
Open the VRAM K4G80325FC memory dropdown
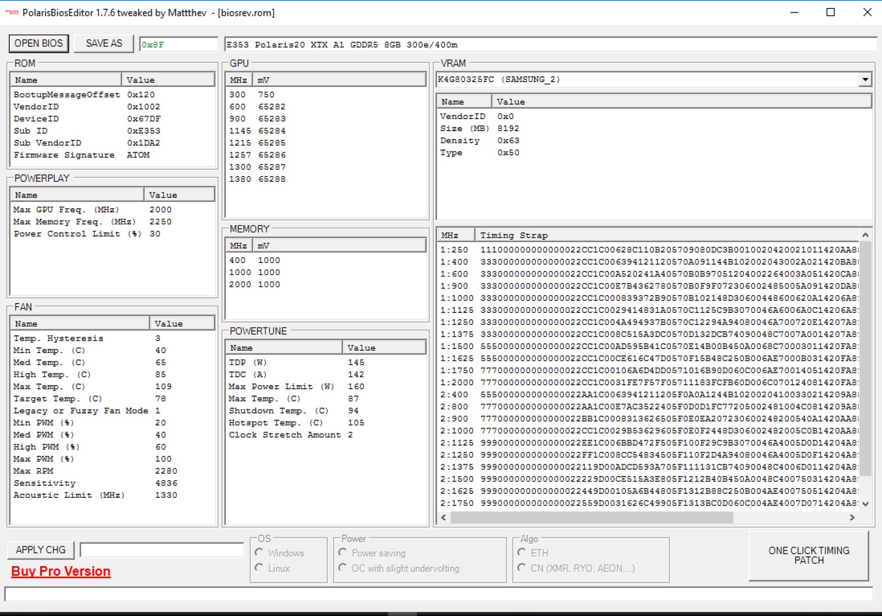click(x=865, y=79)
